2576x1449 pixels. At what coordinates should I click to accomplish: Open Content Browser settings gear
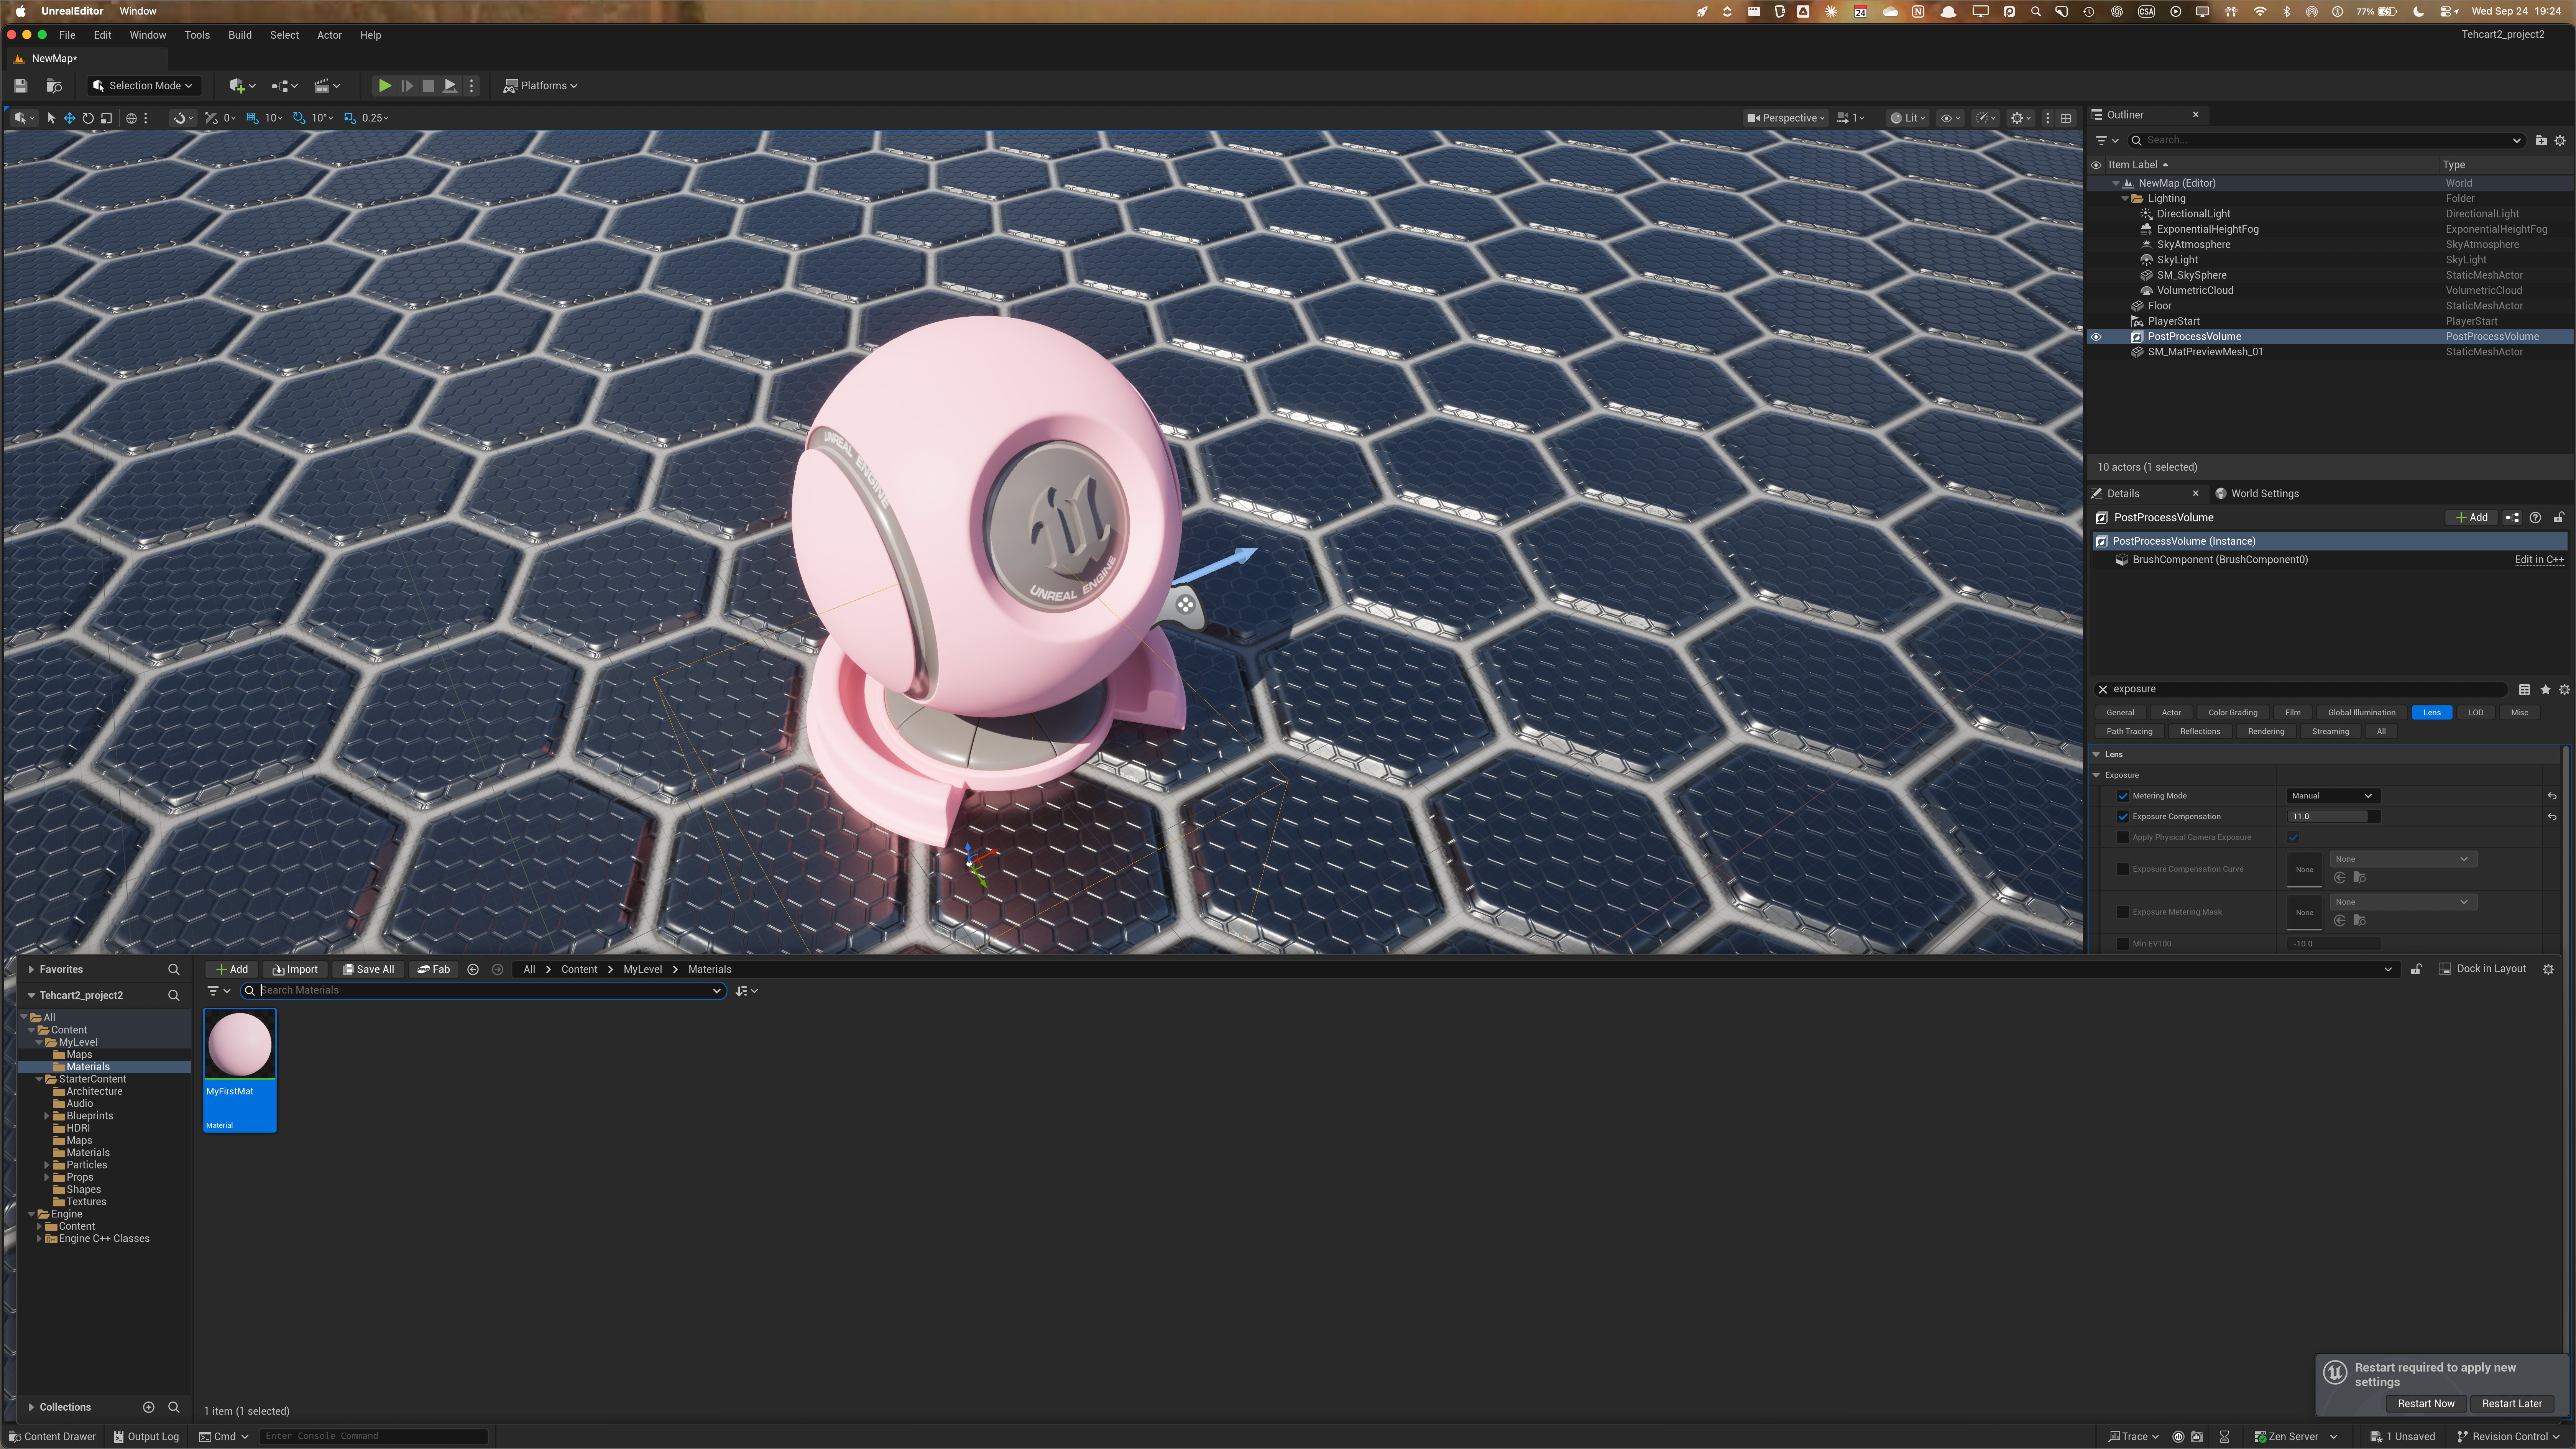click(2548, 969)
